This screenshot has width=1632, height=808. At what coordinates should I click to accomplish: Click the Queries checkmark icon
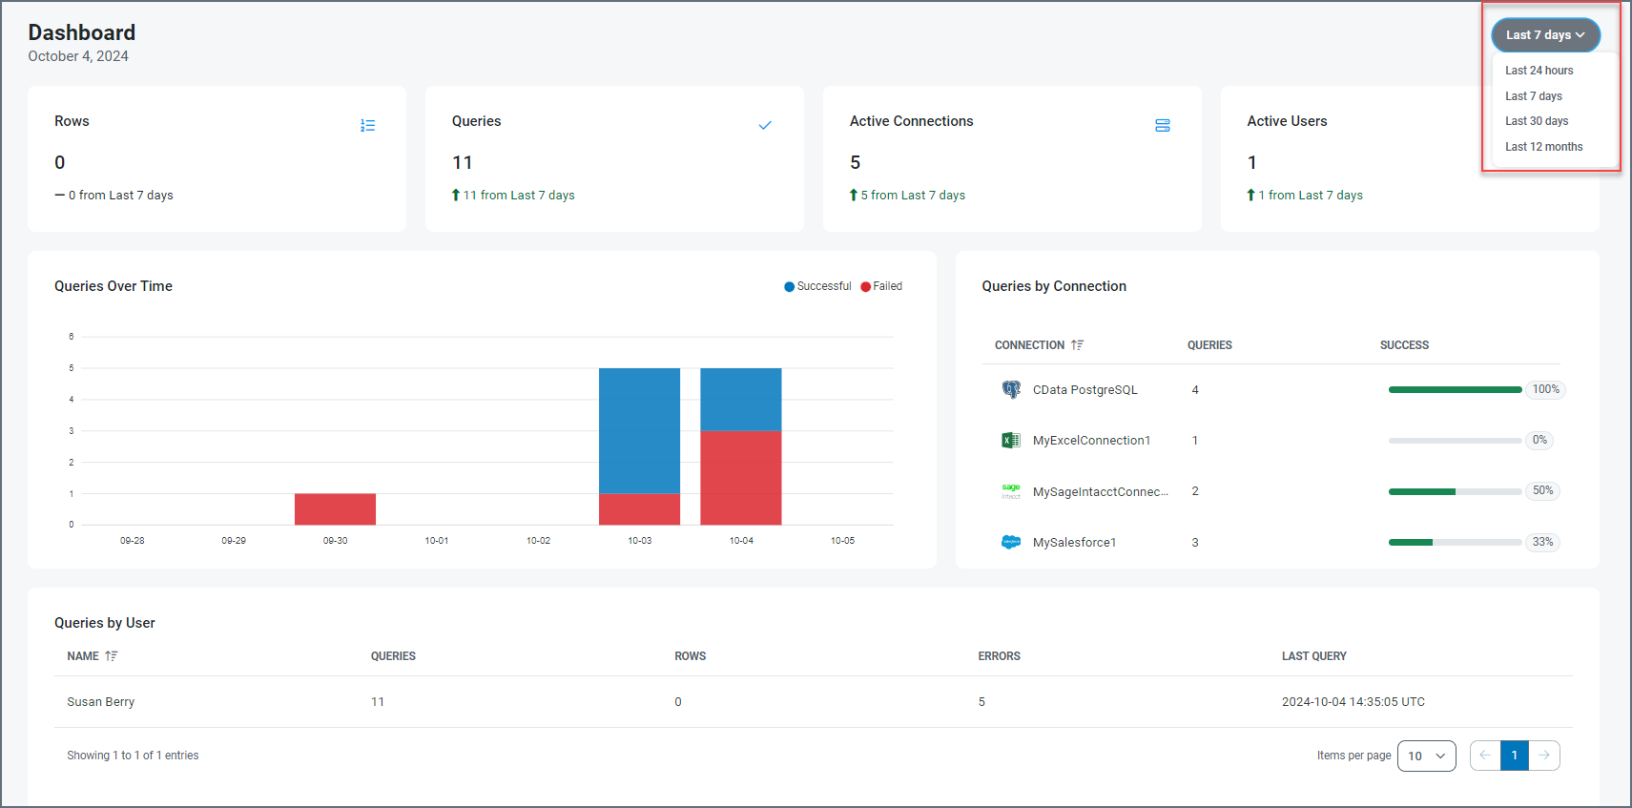pyautogui.click(x=764, y=126)
